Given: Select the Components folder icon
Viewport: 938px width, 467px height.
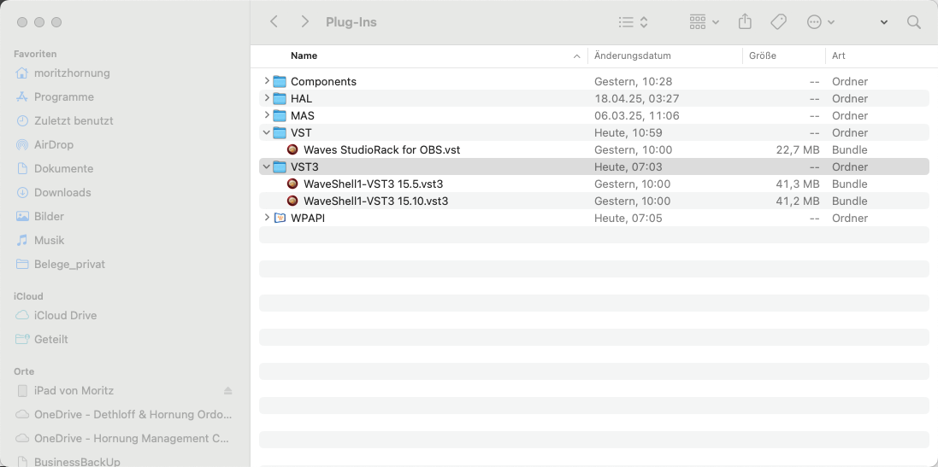Looking at the screenshot, I should click(x=280, y=81).
